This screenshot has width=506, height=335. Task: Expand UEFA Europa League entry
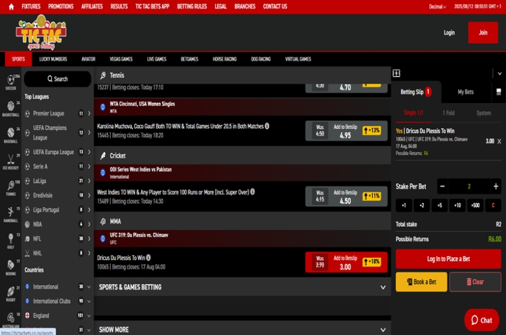pyautogui.click(x=89, y=152)
